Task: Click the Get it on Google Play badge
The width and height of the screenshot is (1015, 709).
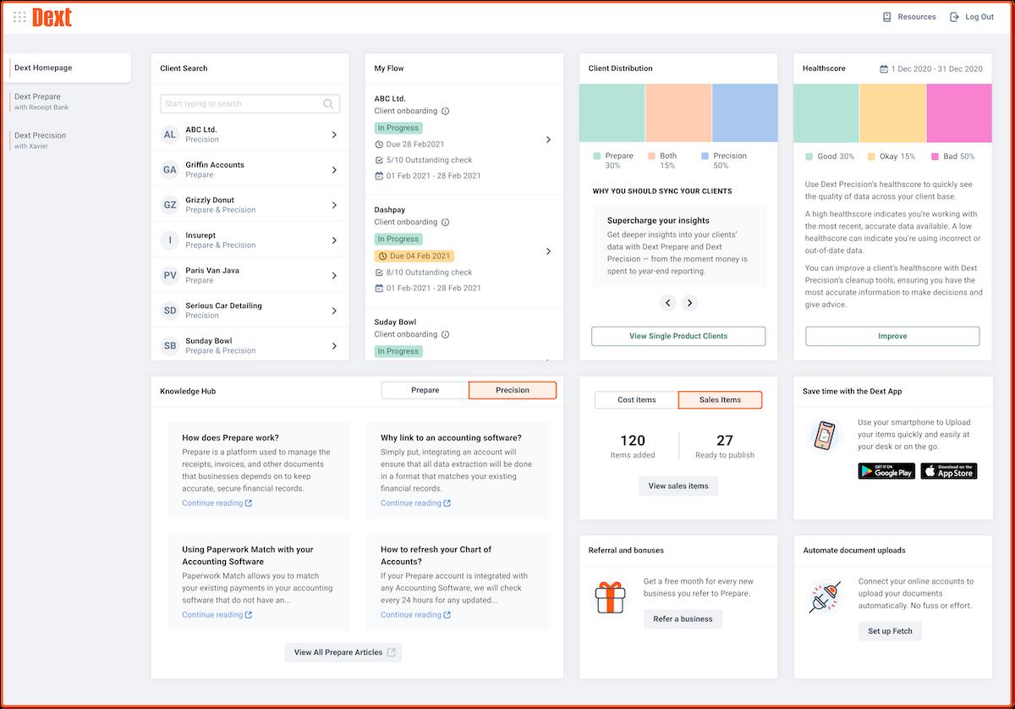Action: pyautogui.click(x=886, y=471)
